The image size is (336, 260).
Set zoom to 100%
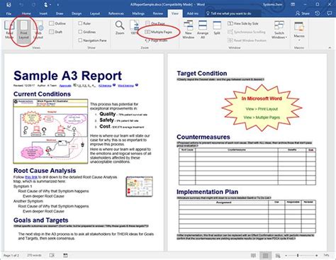click(x=134, y=28)
